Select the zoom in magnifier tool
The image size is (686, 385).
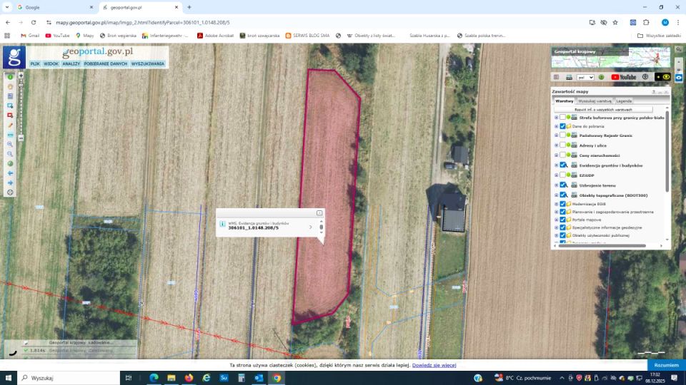click(x=10, y=144)
